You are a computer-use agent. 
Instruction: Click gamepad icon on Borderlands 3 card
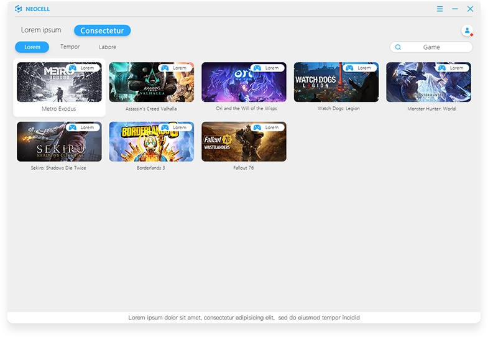point(165,127)
